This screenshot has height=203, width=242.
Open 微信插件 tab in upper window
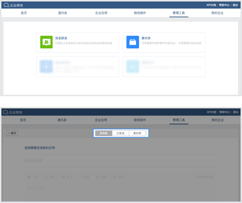point(140,13)
